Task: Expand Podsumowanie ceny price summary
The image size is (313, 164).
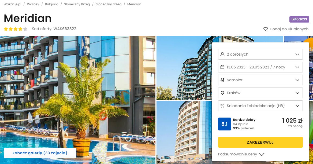Action: pyautogui.click(x=241, y=154)
